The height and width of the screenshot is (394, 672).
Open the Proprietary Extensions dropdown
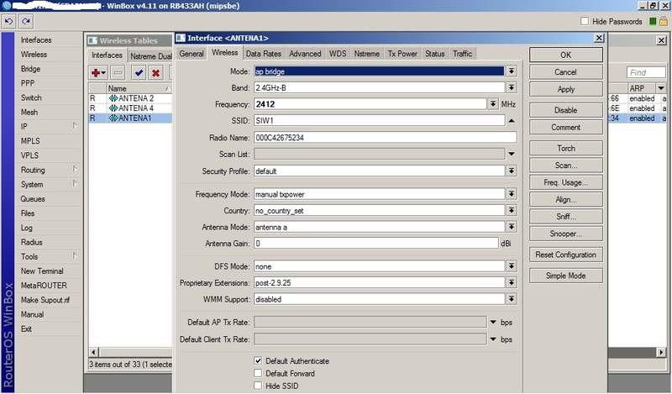coord(512,282)
